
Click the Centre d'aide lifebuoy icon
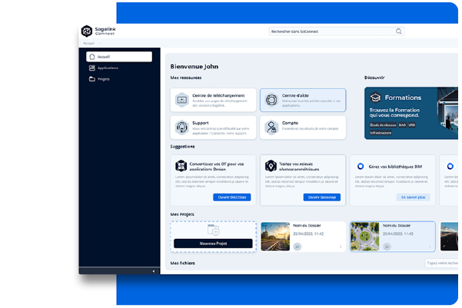(x=271, y=100)
